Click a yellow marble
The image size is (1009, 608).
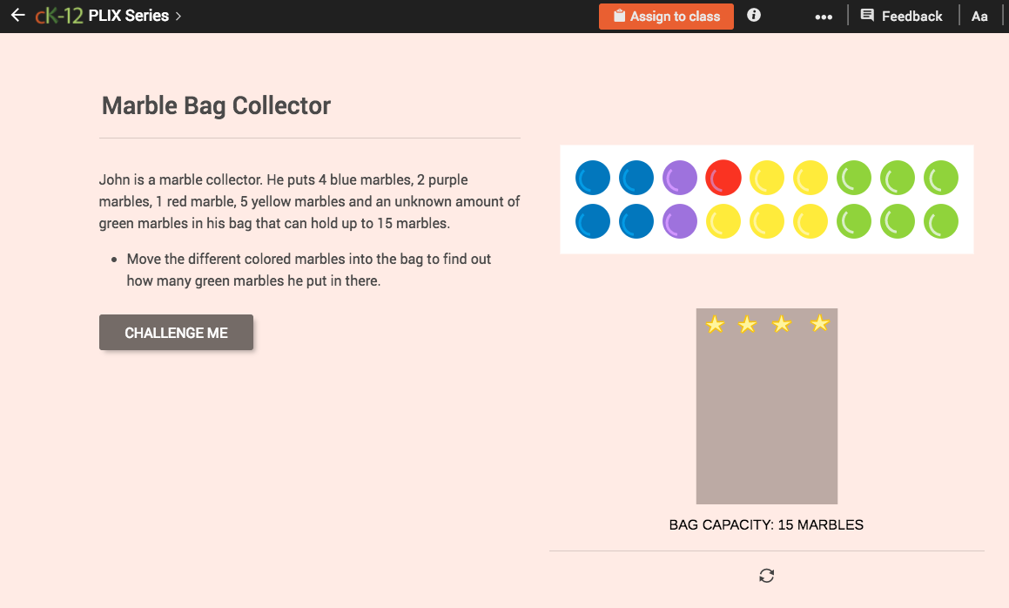point(767,177)
